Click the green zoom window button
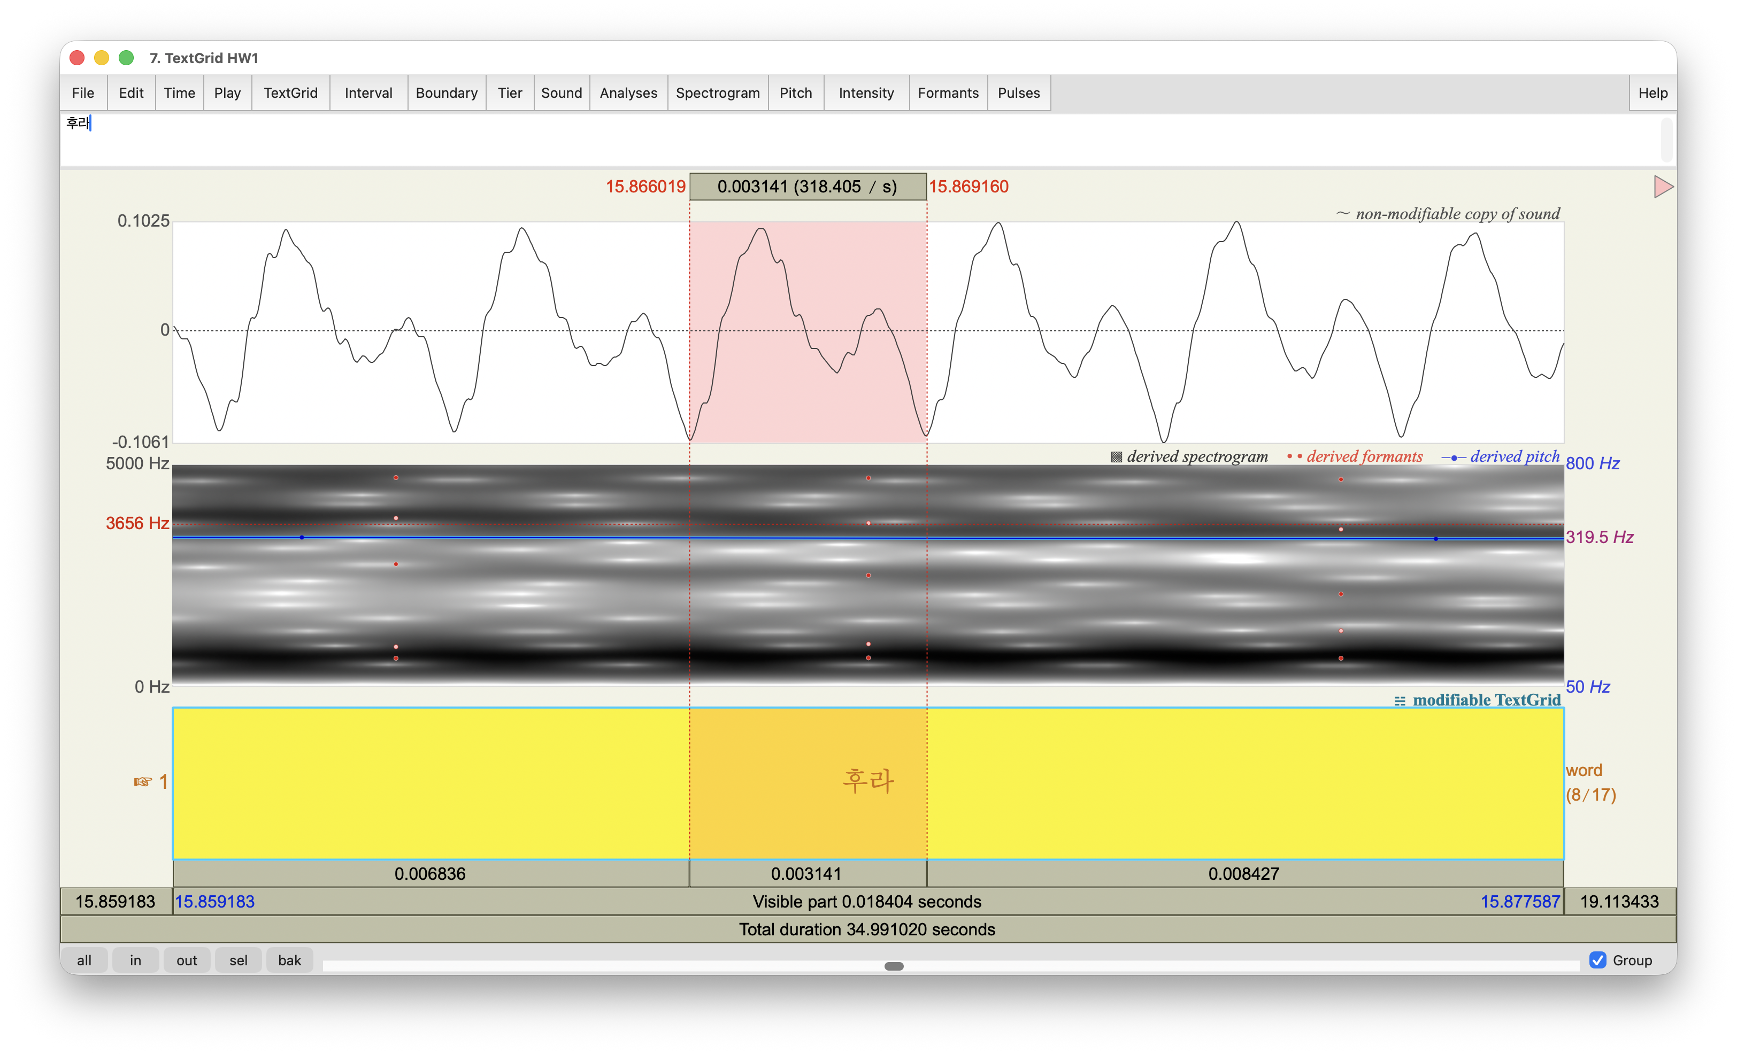Viewport: 1737px width, 1054px height. (126, 58)
